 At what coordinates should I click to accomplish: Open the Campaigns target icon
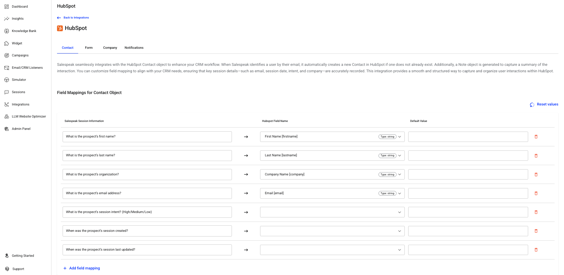tap(6, 55)
